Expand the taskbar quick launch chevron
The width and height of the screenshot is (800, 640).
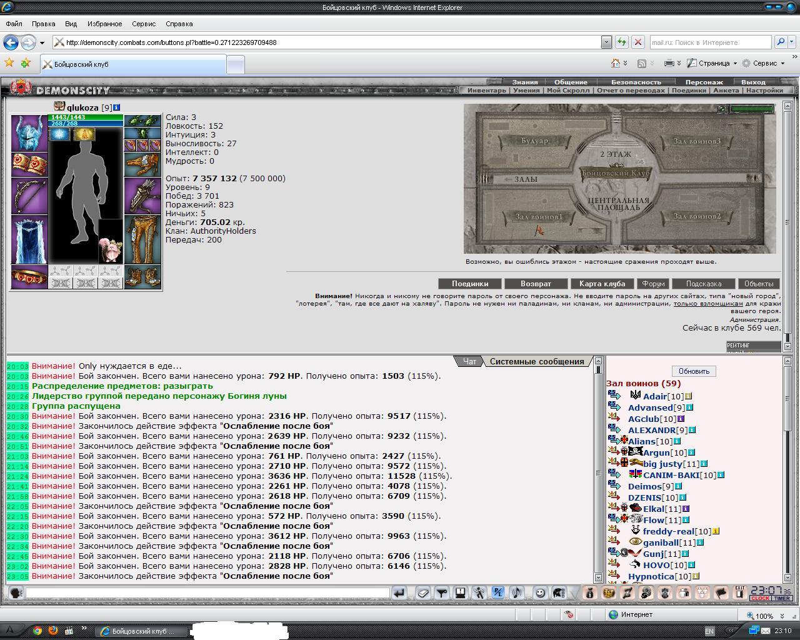[84, 629]
